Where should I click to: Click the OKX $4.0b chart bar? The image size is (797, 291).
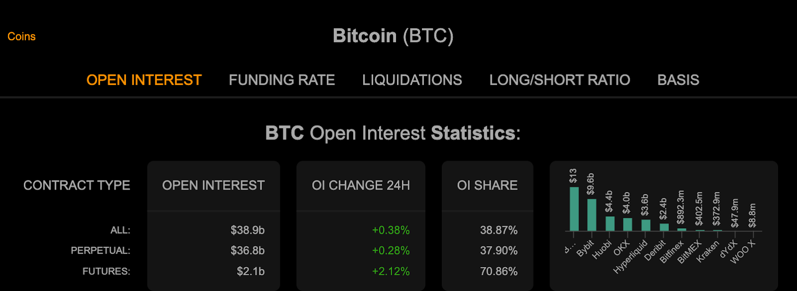628,224
